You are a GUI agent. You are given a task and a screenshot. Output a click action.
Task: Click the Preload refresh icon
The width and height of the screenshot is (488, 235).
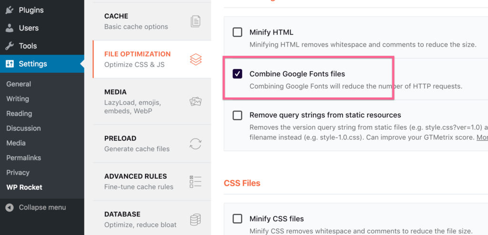(195, 143)
